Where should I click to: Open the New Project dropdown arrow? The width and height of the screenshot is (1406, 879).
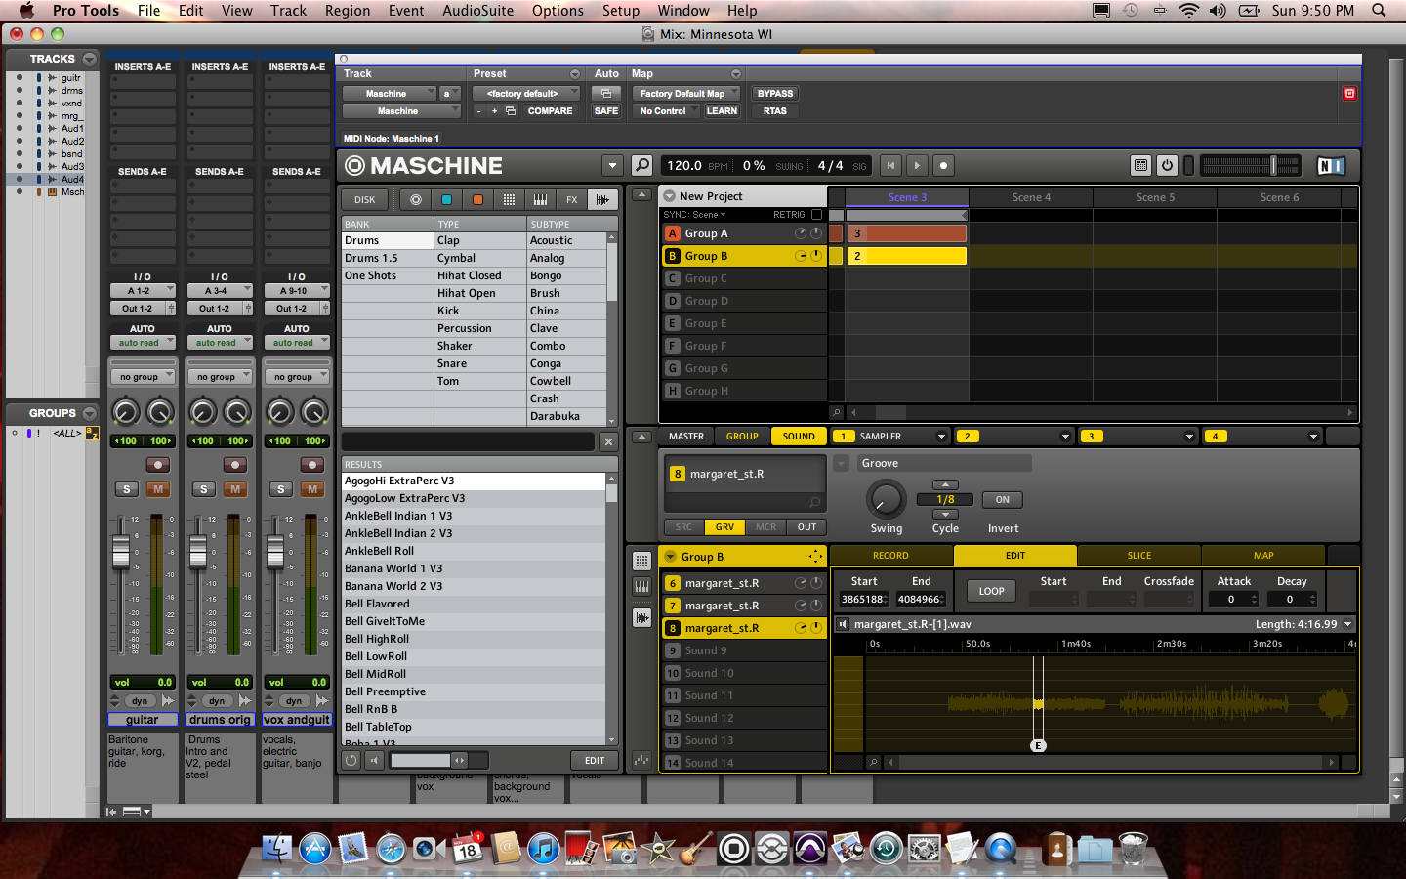click(670, 196)
